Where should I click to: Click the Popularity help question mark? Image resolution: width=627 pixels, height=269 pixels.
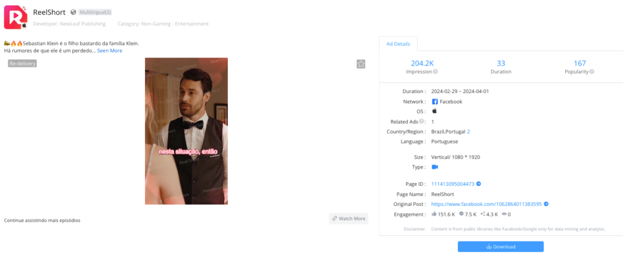pyautogui.click(x=592, y=72)
